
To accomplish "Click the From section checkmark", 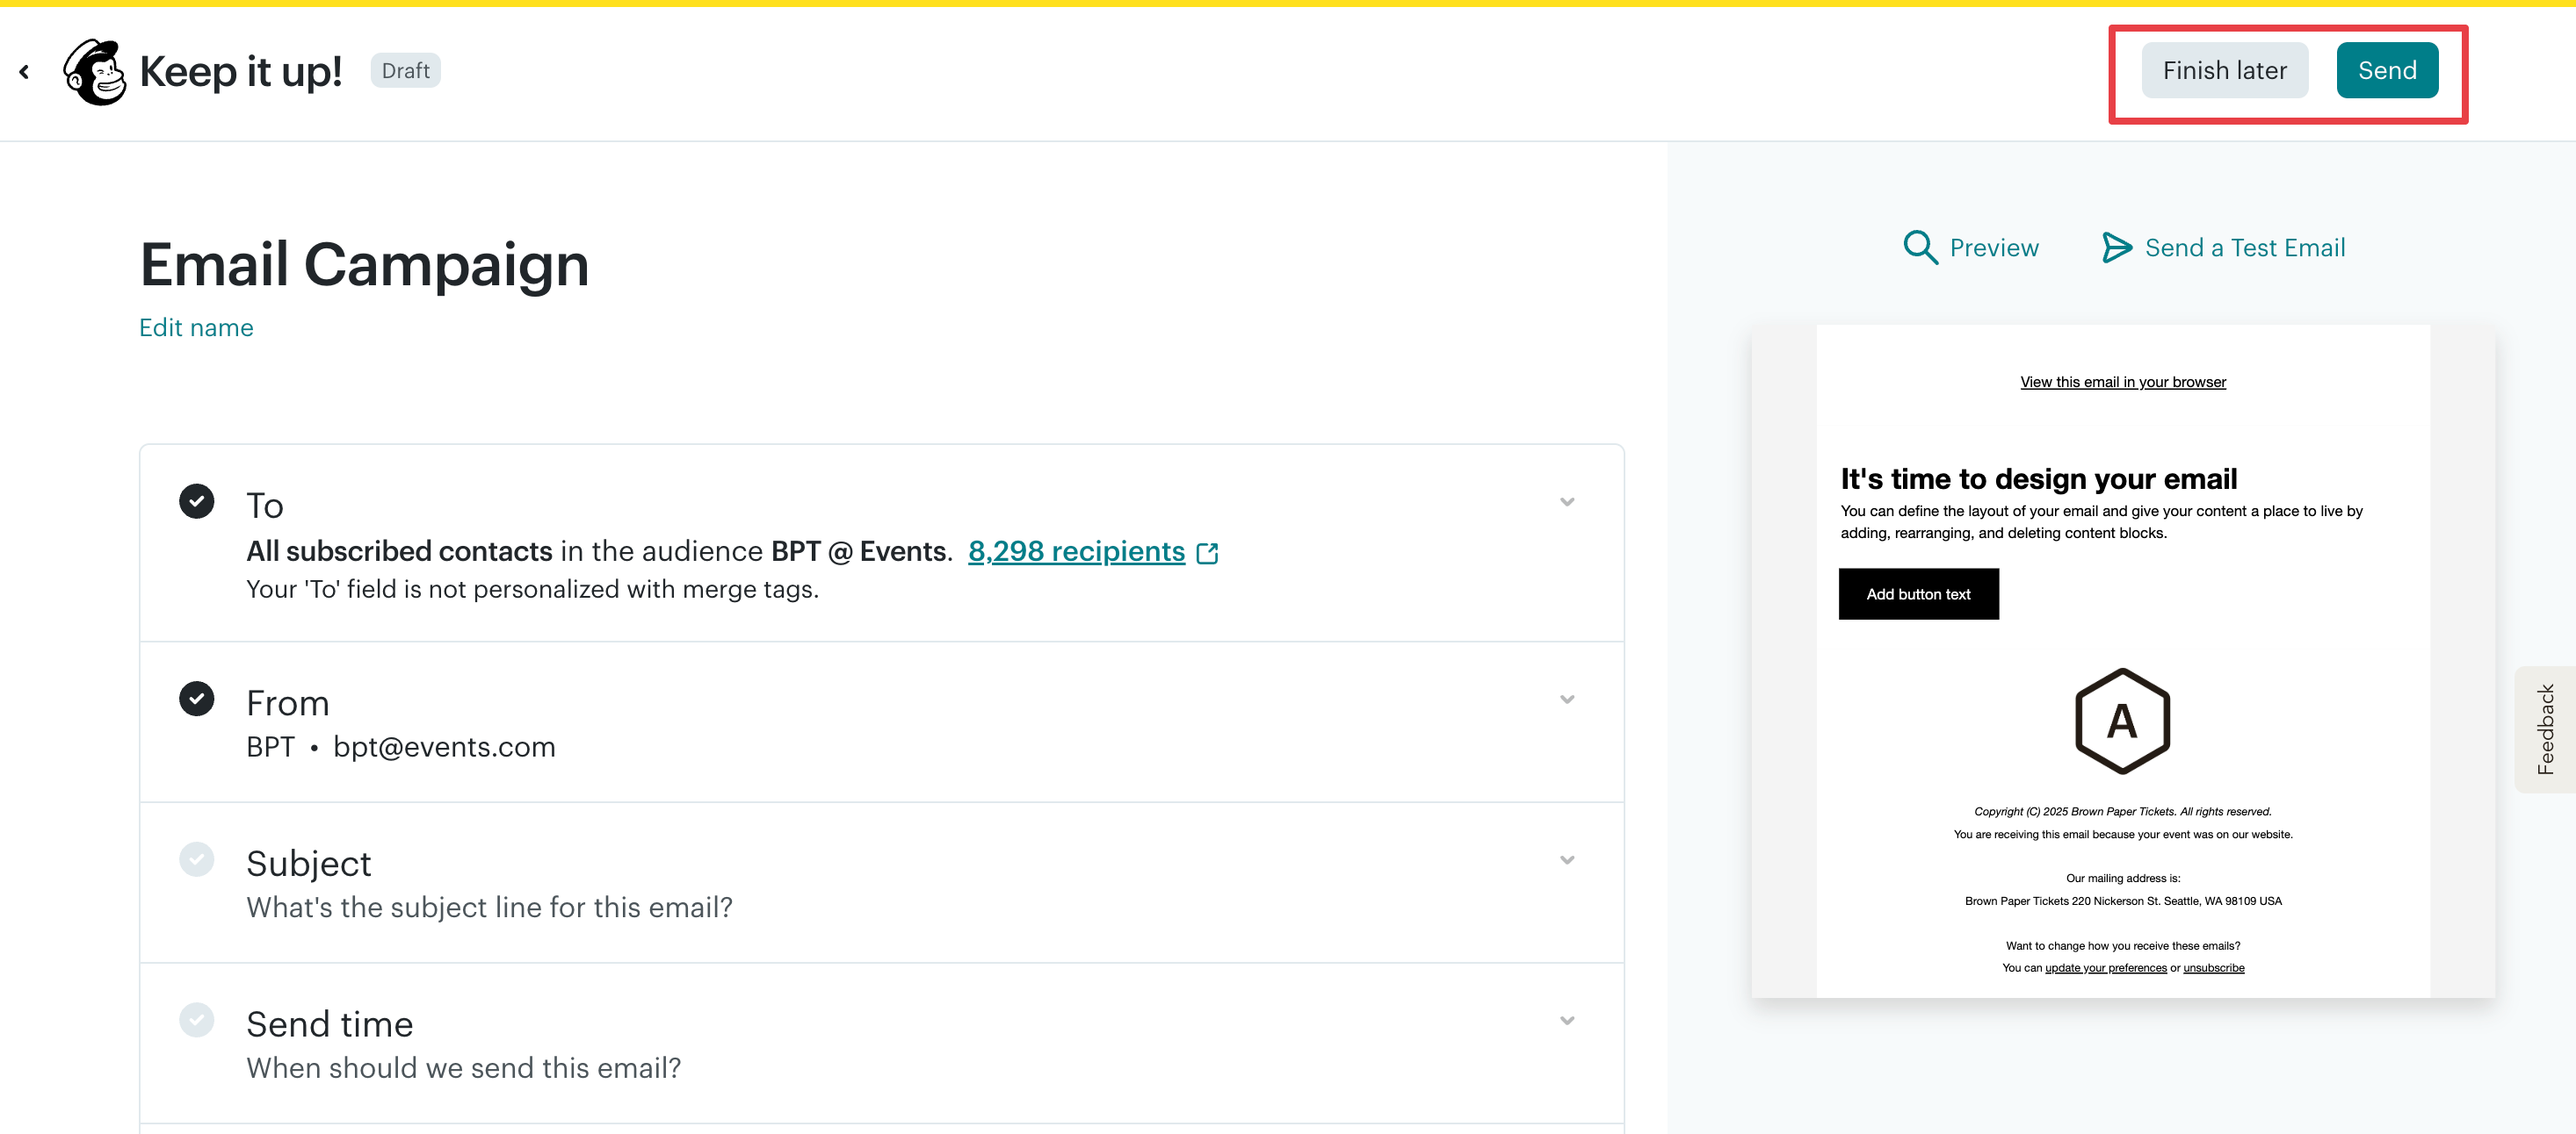I will coord(196,699).
